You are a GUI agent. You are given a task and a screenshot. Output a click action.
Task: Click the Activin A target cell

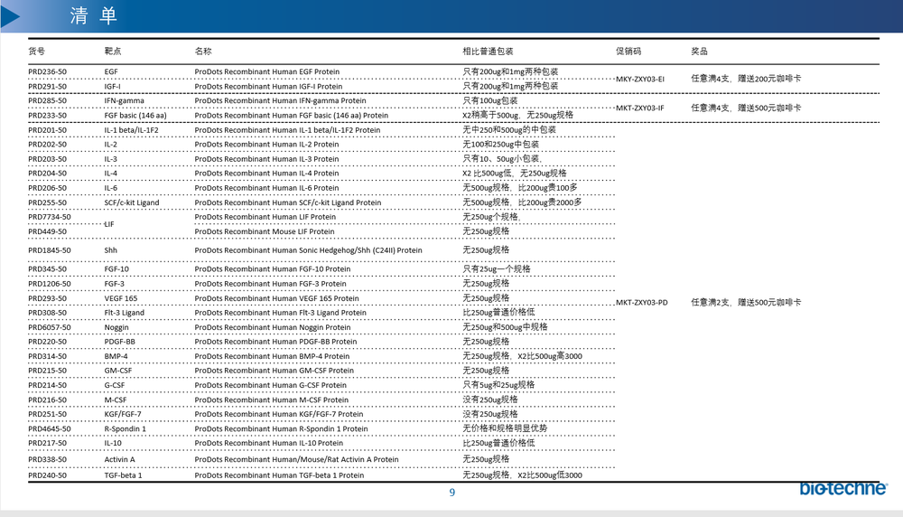pyautogui.click(x=120, y=460)
